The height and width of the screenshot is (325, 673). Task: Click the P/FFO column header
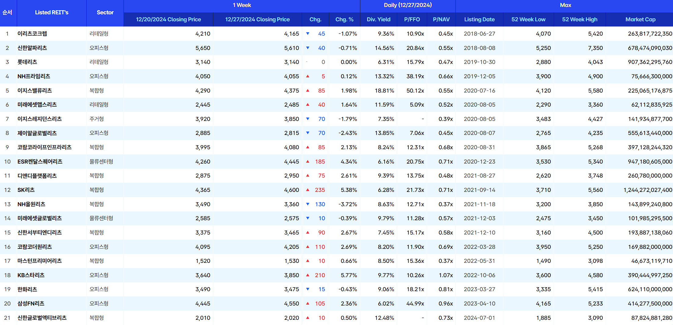tap(412, 19)
